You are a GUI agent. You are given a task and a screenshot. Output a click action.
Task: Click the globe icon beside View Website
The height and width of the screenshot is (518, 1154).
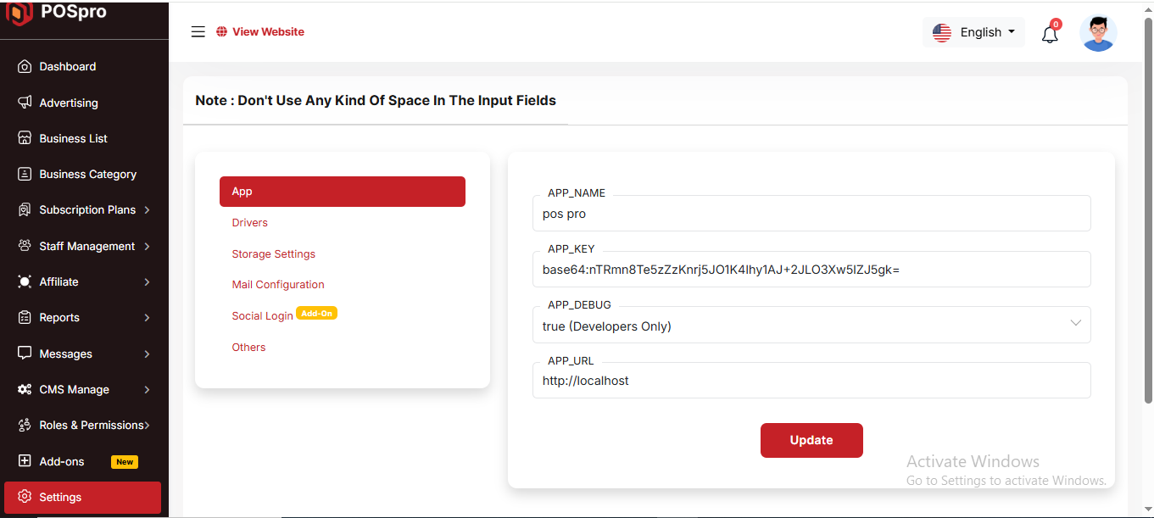222,32
